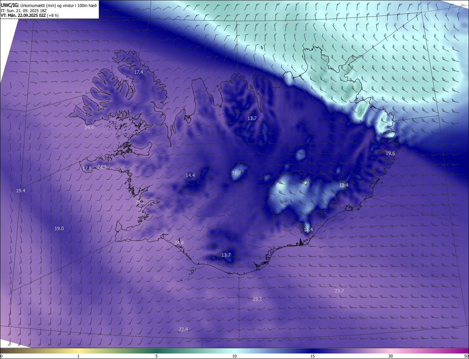This screenshot has height=359, width=469.
Task: Select the 'VT: Mán. 22.09.2025 02Z (+8 h)' line
Action: point(30,15)
